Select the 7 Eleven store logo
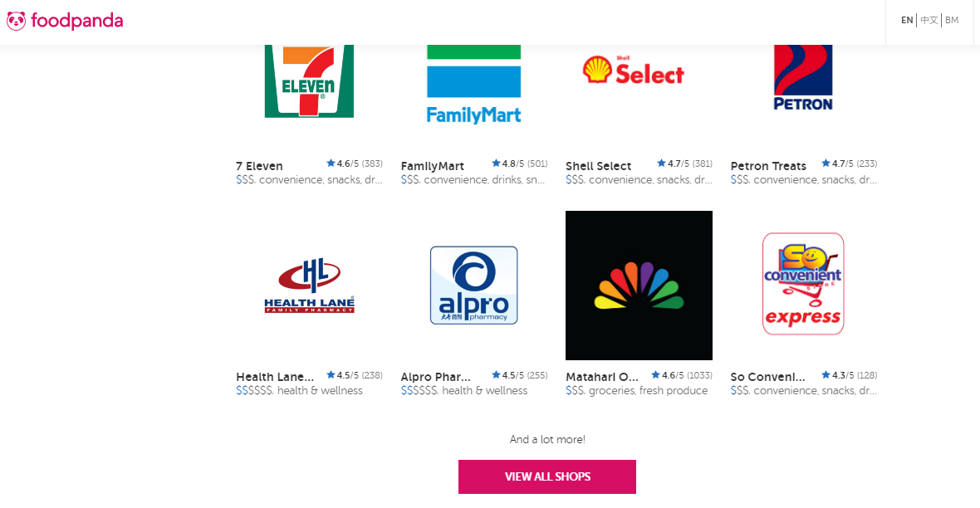 [310, 81]
